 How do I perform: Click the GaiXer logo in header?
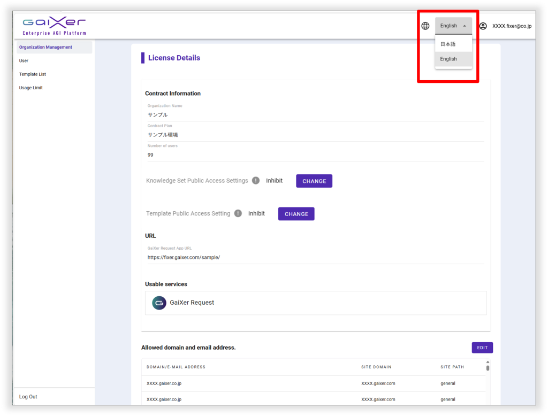click(x=54, y=25)
